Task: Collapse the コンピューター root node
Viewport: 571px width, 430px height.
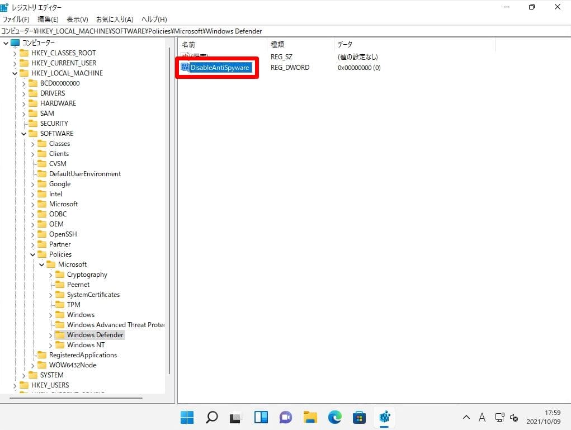Action: click(x=6, y=43)
